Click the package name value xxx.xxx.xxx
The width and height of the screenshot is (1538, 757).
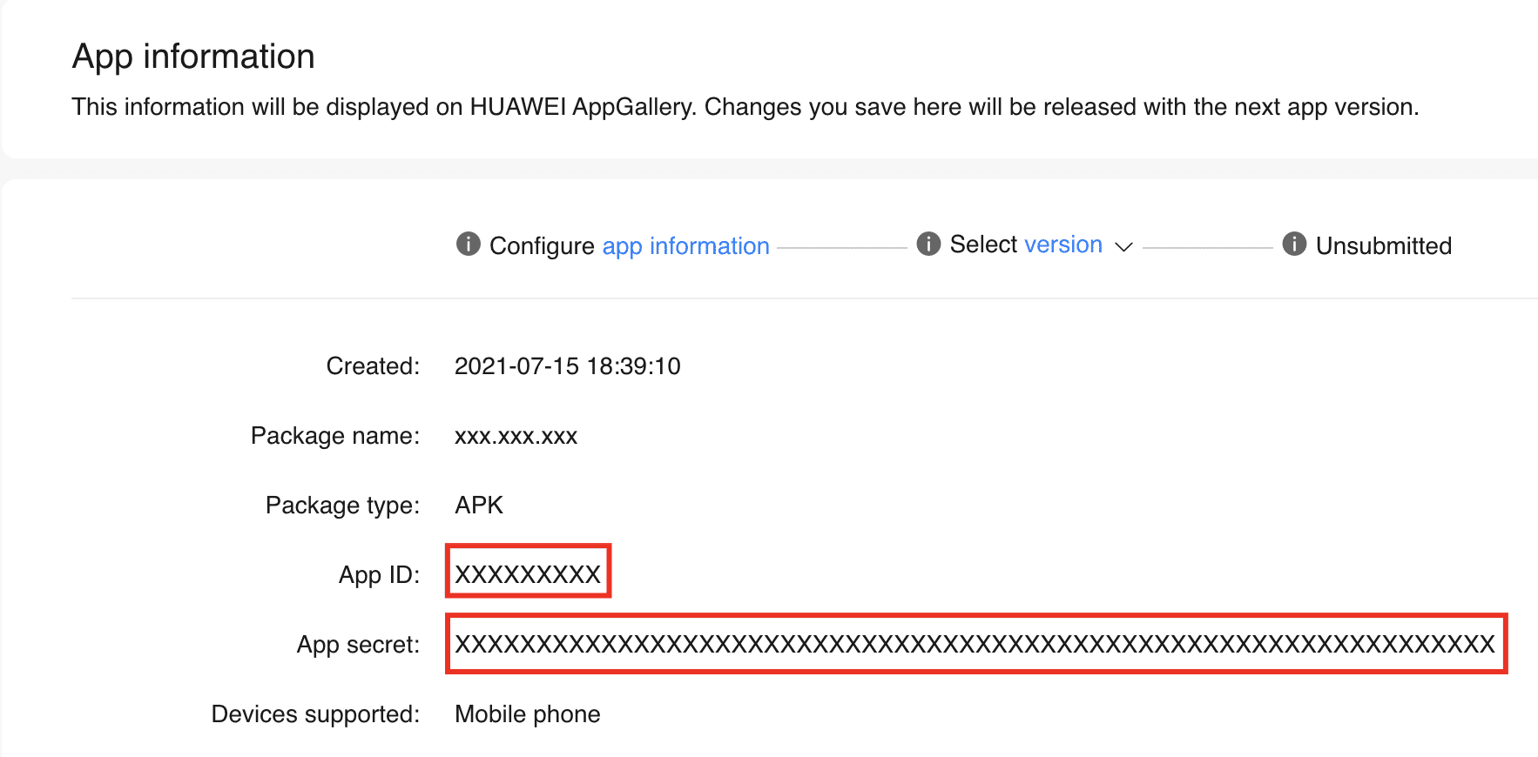click(x=516, y=436)
